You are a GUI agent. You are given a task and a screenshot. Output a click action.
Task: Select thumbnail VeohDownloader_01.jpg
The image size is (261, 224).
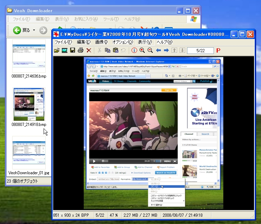click(x=29, y=153)
